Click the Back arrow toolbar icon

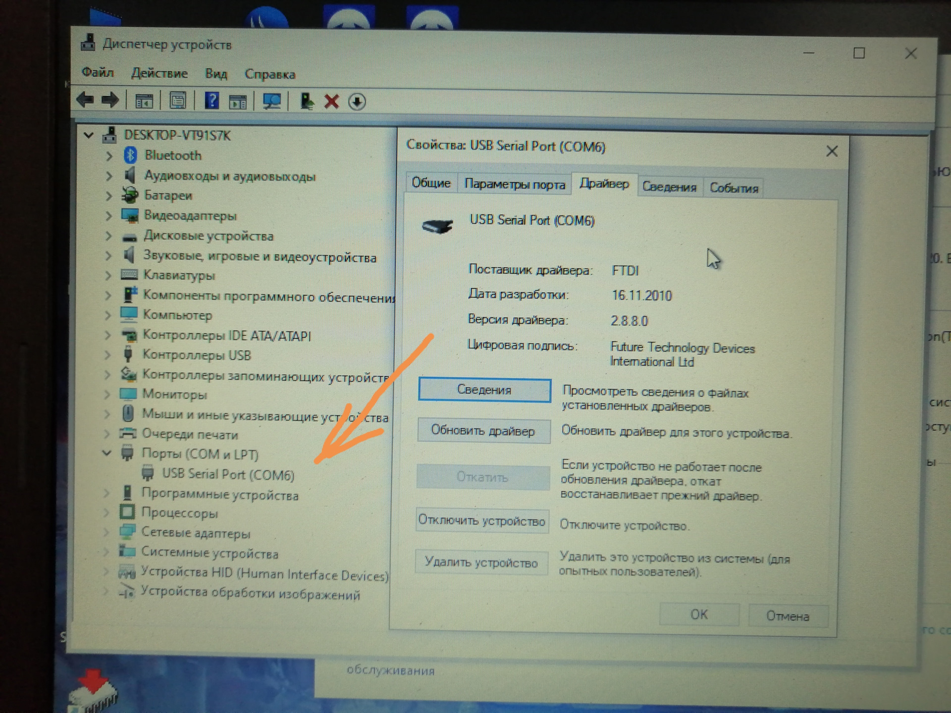pos(85,101)
